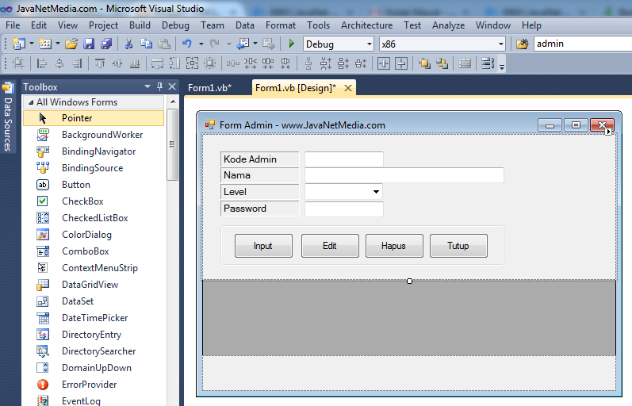Click the Nama text field
Image resolution: width=632 pixels, height=406 pixels.
404,175
